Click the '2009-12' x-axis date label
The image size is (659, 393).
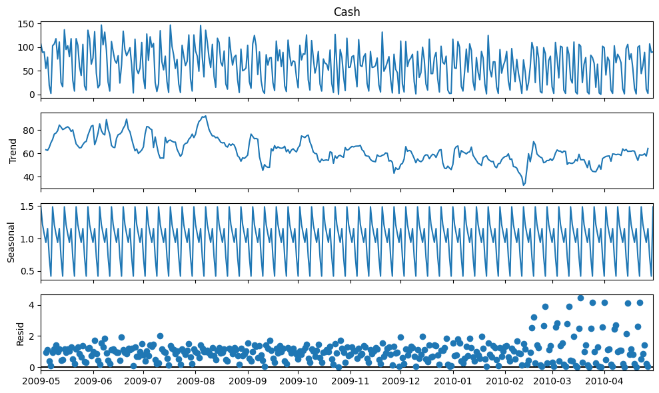400,382
